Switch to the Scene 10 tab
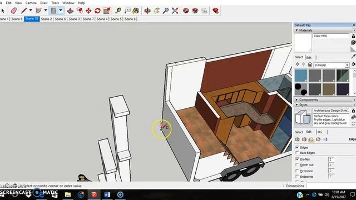 [x=32, y=19]
